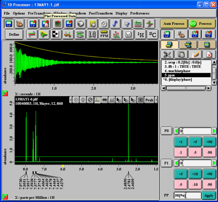Click the black-white arrow square icon
Image resolution: width=218 pixels, height=202 pixels.
point(56,34)
